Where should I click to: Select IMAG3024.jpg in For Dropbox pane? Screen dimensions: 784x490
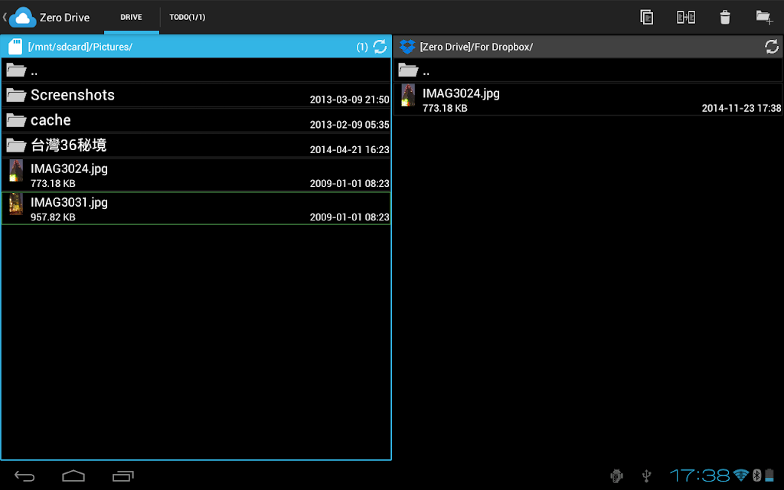pos(461,93)
